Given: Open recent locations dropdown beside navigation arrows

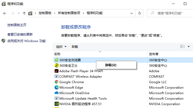Looking at the screenshot, I should (19, 13).
